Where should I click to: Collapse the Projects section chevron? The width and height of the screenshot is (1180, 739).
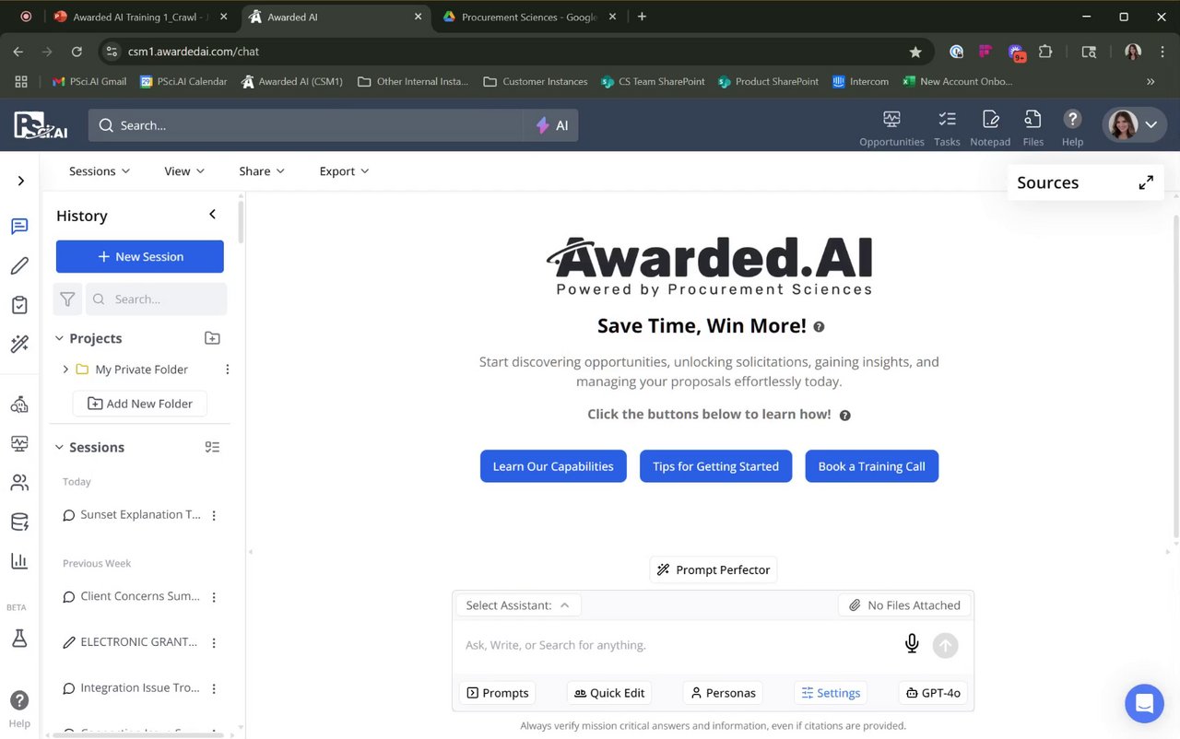60,339
